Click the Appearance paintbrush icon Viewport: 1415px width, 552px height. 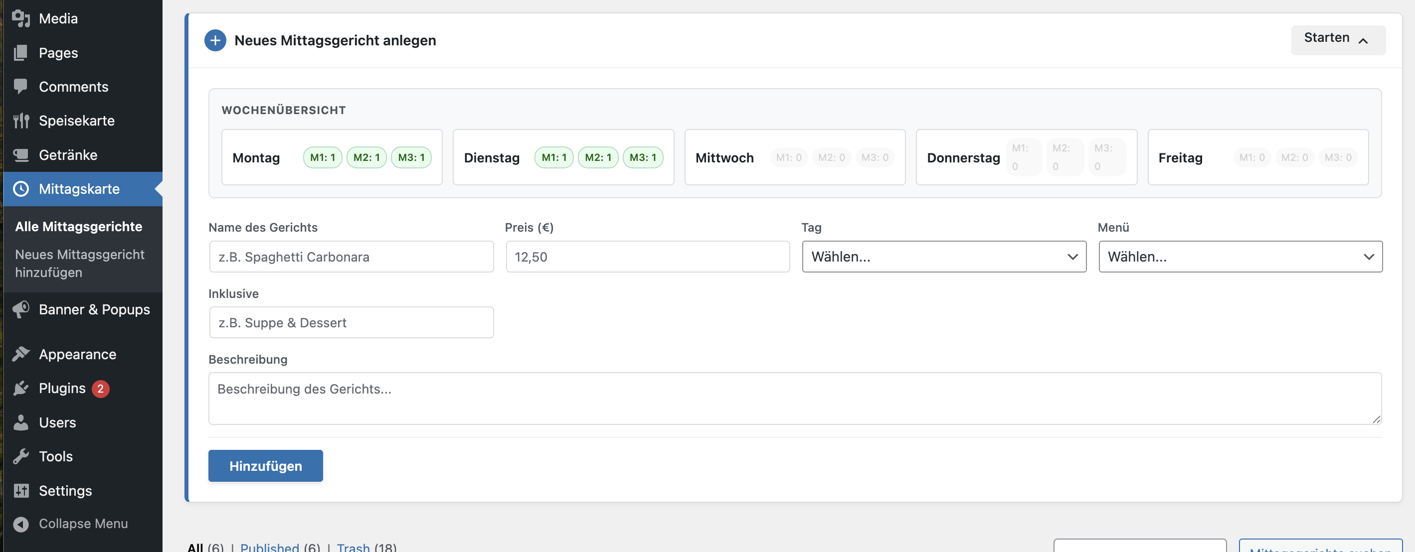pyautogui.click(x=20, y=354)
